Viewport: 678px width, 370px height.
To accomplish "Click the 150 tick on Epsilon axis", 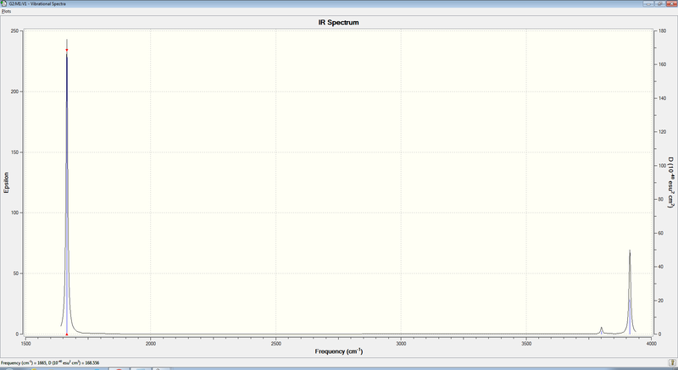I will point(14,152).
